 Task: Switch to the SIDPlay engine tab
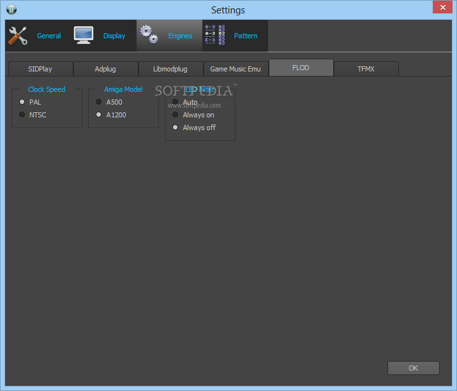[40, 69]
